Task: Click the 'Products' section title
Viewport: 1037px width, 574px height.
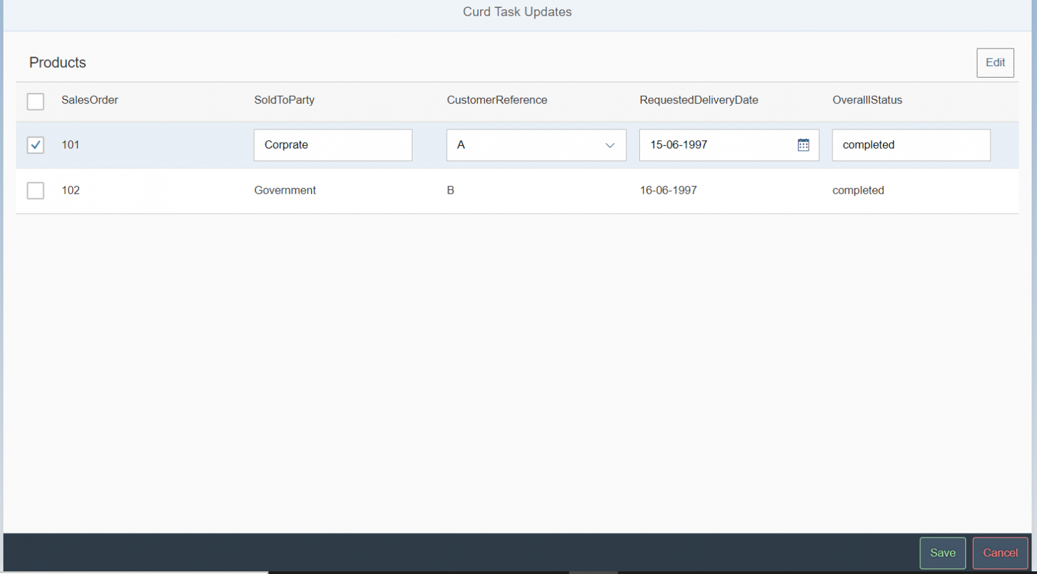Action: click(57, 62)
